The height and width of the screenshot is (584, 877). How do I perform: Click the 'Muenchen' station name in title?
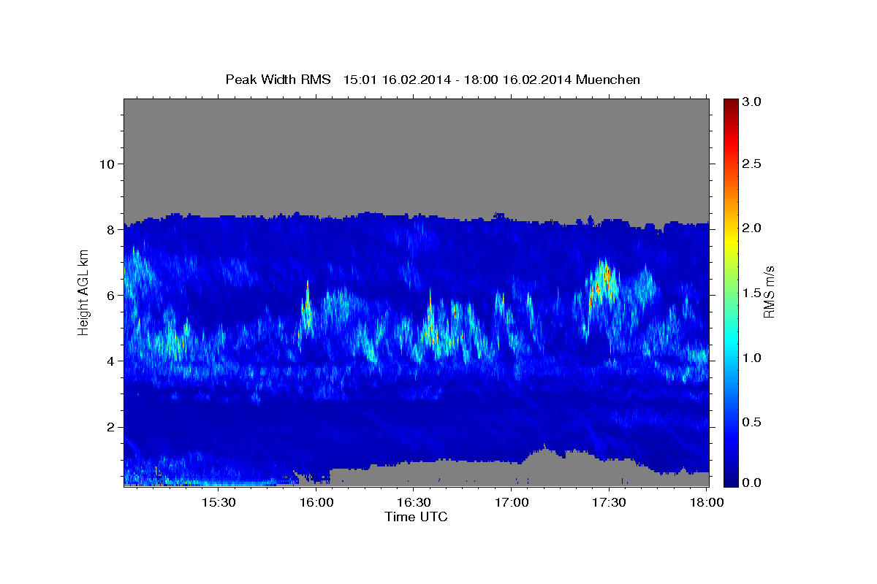pyautogui.click(x=608, y=79)
